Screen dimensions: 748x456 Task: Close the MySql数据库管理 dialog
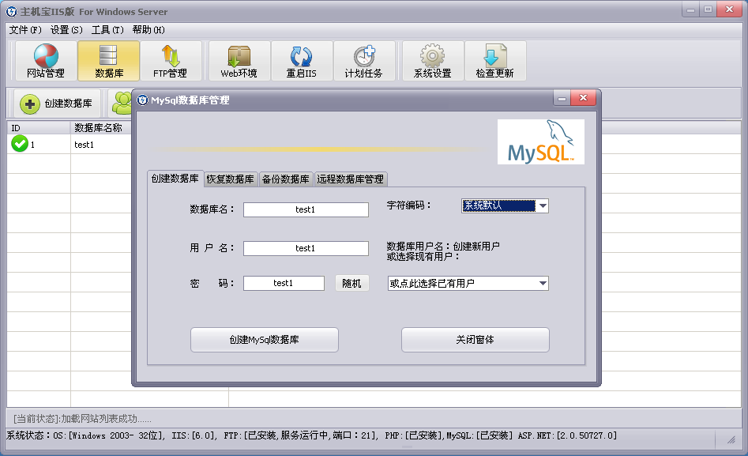point(583,98)
